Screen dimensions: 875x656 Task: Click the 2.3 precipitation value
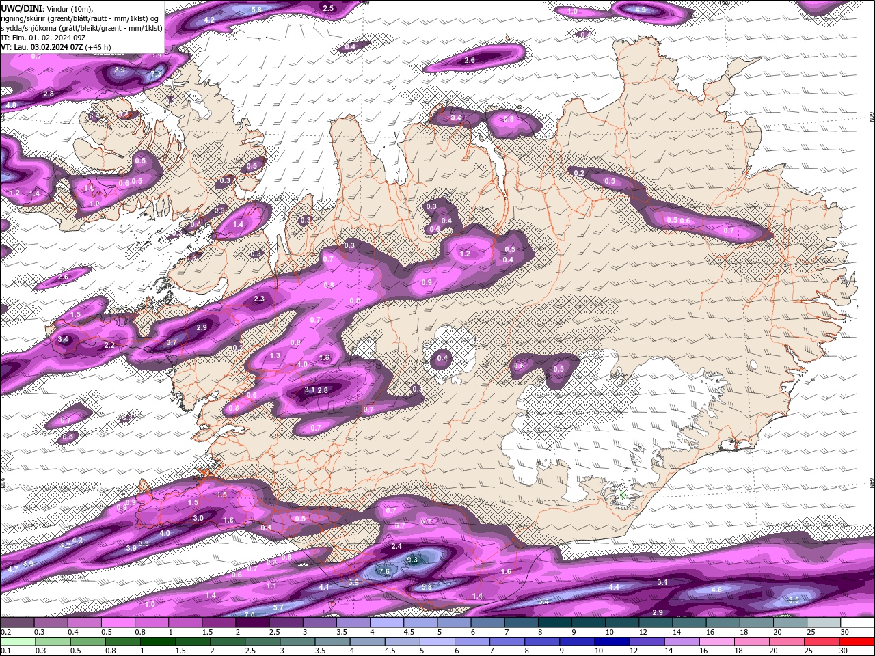point(259,299)
